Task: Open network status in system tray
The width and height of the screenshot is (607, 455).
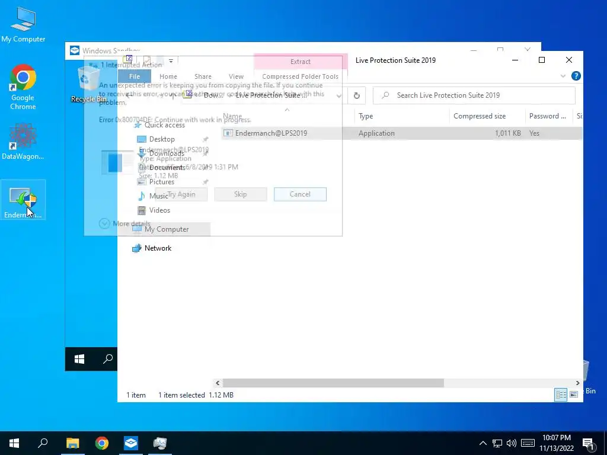Action: tap(497, 443)
